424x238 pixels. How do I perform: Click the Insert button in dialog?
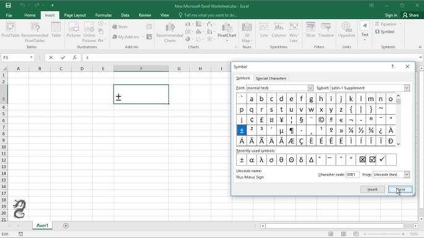372,189
